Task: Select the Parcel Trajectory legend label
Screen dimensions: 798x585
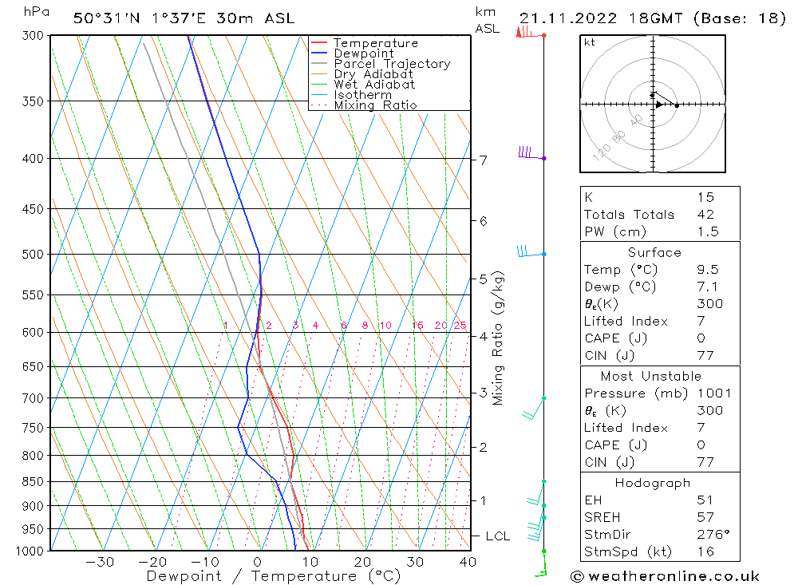Action: 392,64
